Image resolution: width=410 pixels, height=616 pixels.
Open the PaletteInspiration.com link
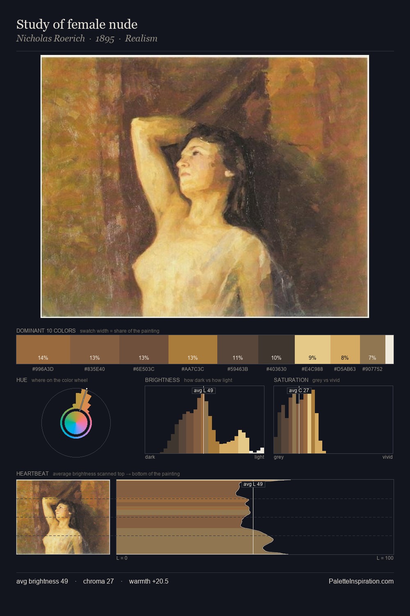(x=361, y=581)
